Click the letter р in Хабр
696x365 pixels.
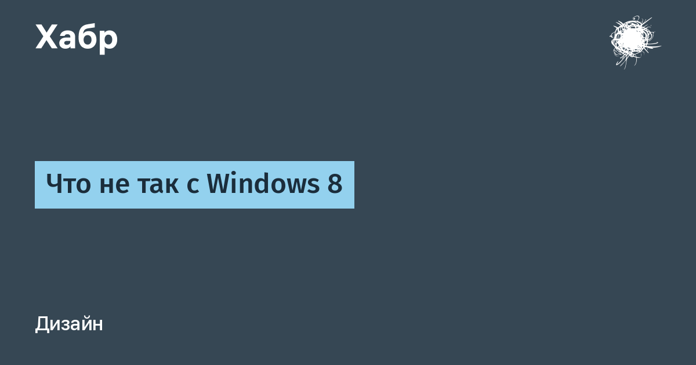pos(108,41)
